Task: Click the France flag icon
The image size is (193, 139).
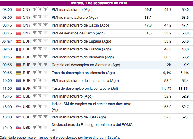Action: click(x=19, y=49)
